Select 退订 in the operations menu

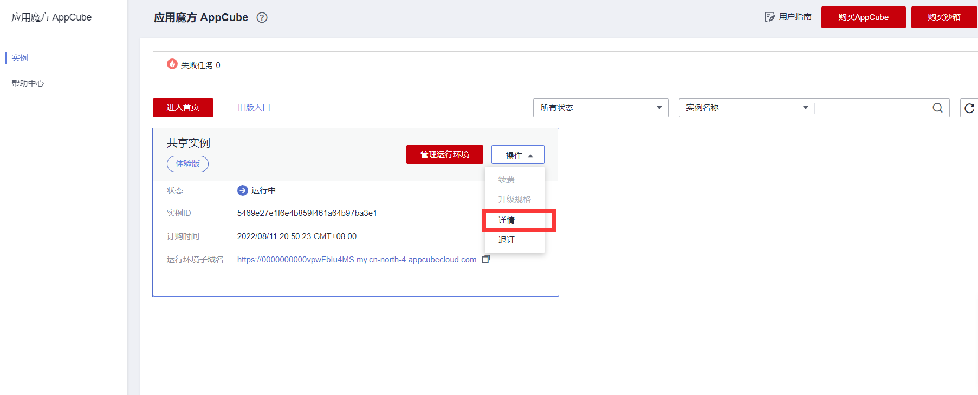(507, 240)
